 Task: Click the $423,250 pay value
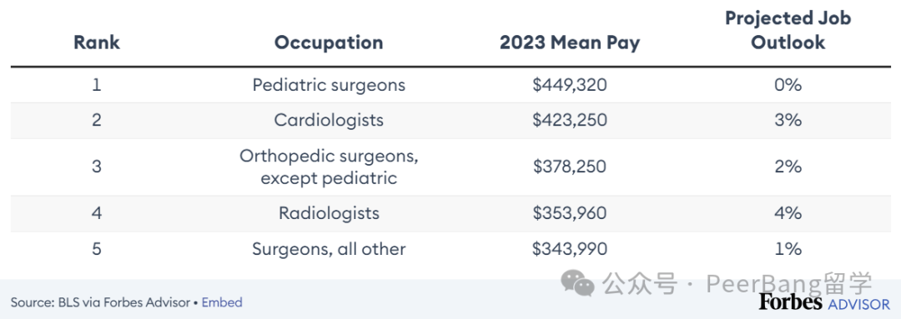[x=570, y=121]
